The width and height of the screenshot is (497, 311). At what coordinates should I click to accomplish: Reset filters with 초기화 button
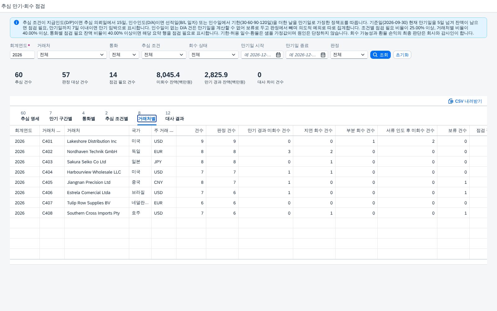402,55
